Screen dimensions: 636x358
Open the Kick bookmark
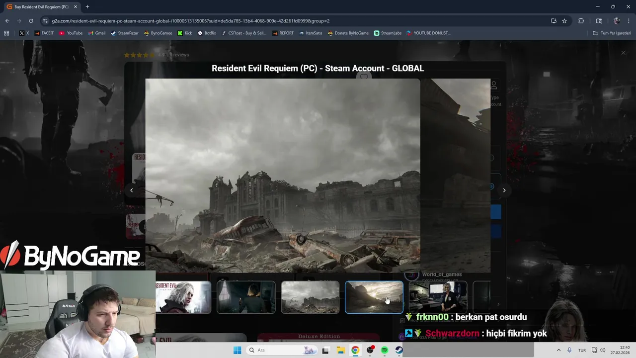[185, 33]
